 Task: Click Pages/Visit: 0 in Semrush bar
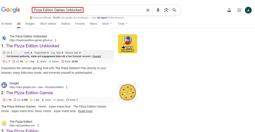[x=42, y=53]
